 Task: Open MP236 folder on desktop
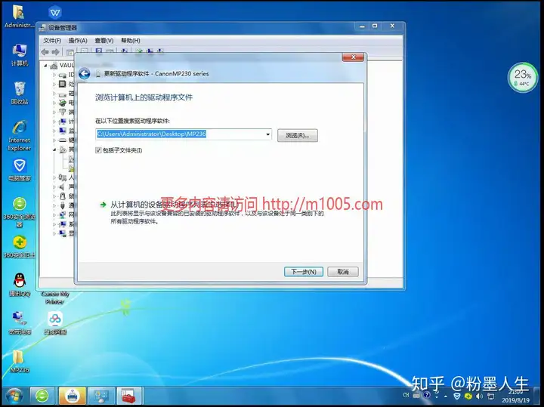19,361
